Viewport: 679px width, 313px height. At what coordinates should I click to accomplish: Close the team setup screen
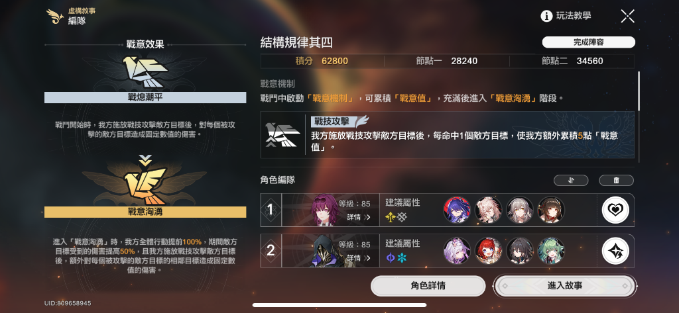coord(627,17)
